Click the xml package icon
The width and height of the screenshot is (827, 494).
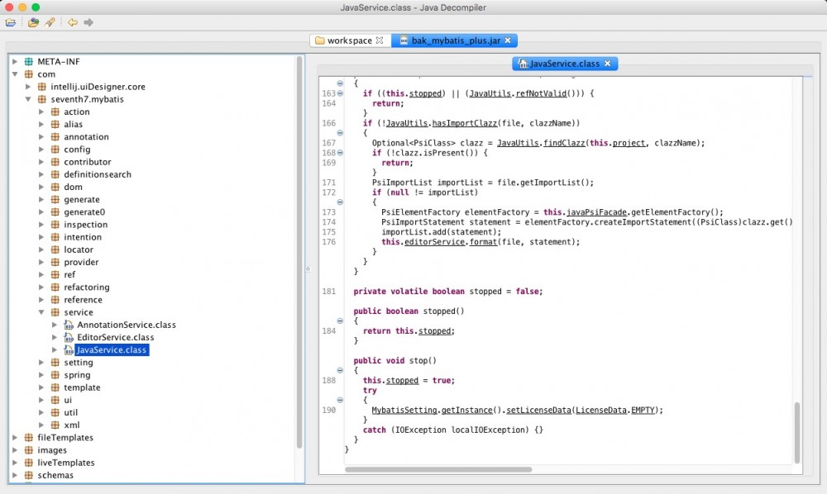(55, 425)
